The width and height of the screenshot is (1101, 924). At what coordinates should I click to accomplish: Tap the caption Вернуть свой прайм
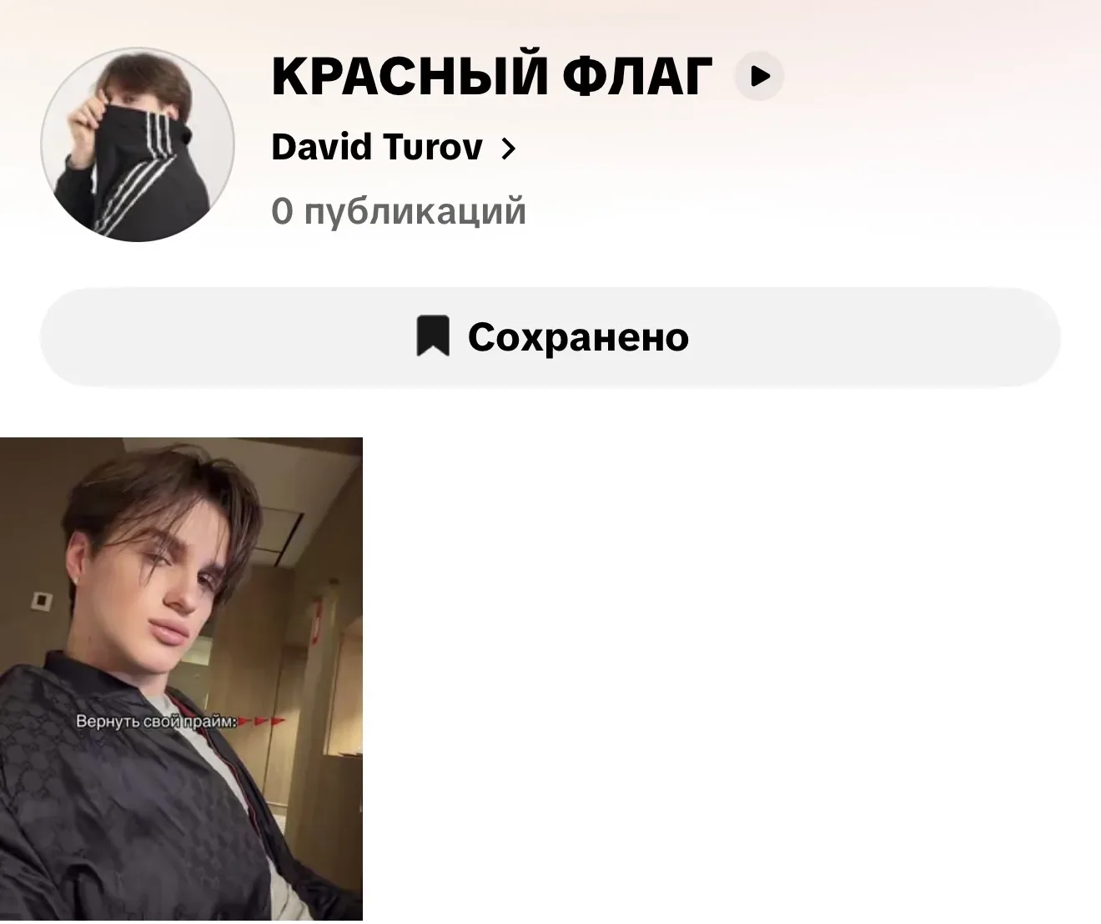pos(156,721)
